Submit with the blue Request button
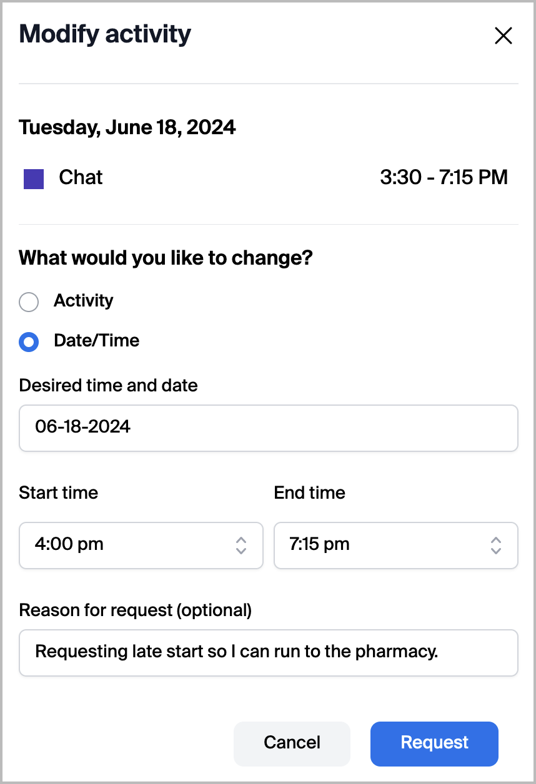536x784 pixels. [434, 743]
